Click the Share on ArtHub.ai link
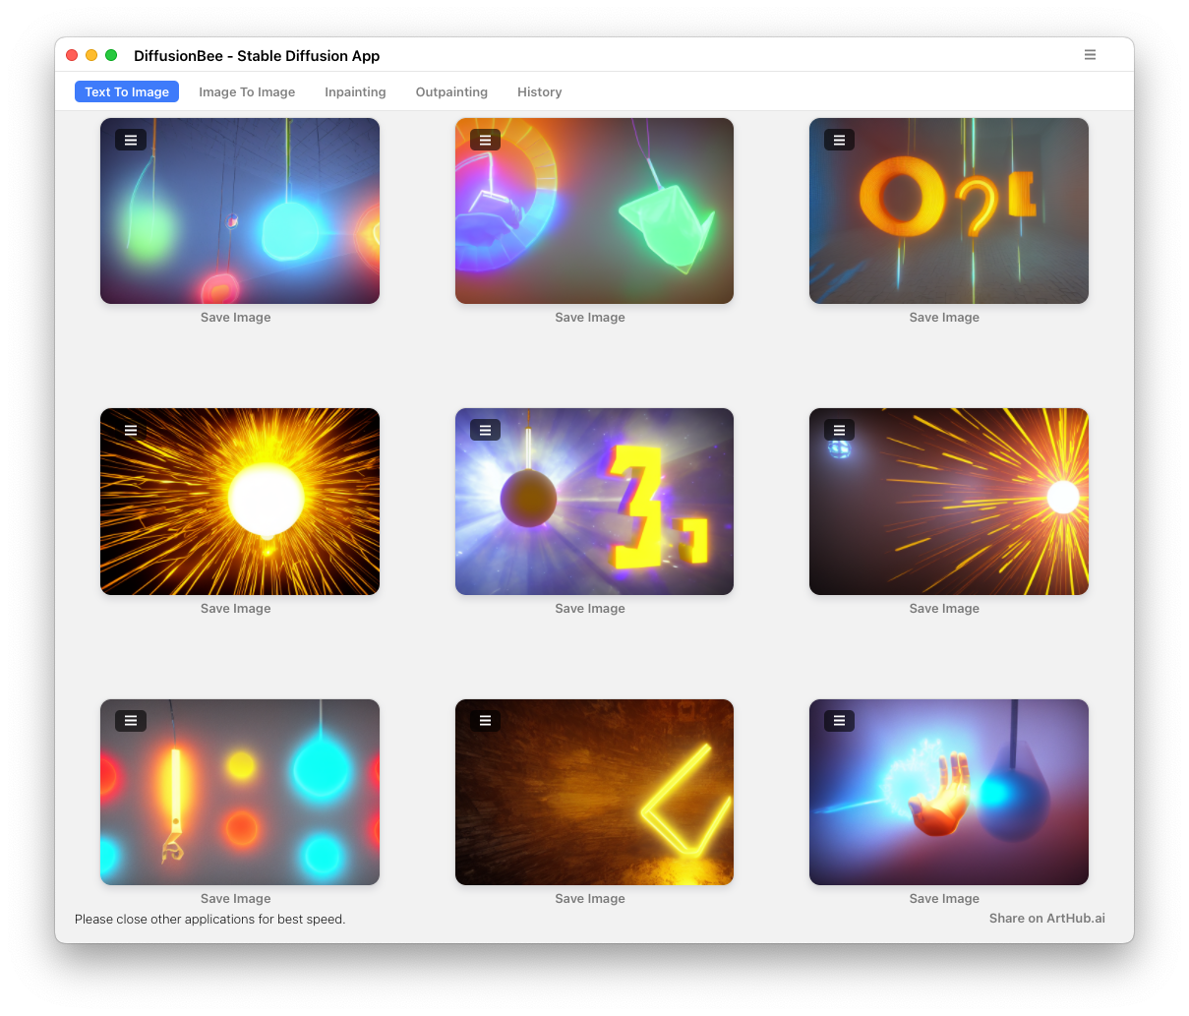The width and height of the screenshot is (1189, 1016). pos(1046,919)
